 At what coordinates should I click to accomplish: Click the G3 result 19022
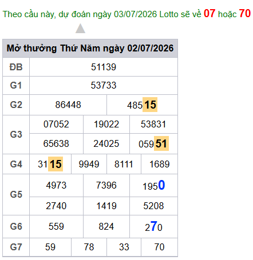coord(106,124)
